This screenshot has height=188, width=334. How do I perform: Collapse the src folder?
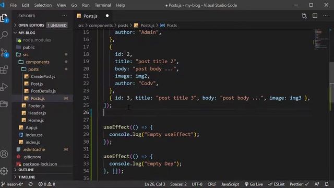(x=43, y=54)
